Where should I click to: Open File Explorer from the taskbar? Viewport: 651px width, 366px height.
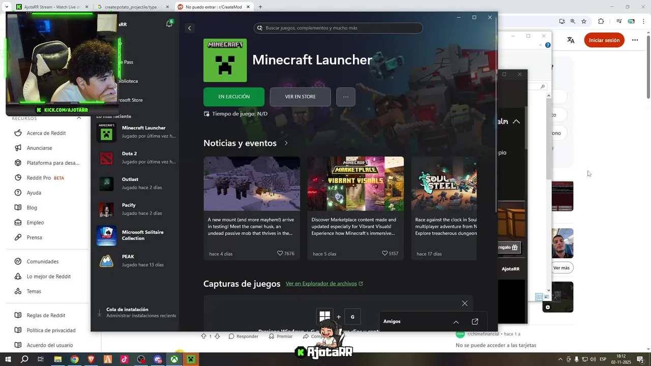tap(57, 359)
